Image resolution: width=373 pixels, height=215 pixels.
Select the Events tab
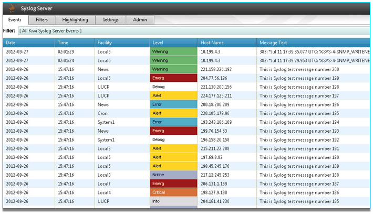(15, 20)
